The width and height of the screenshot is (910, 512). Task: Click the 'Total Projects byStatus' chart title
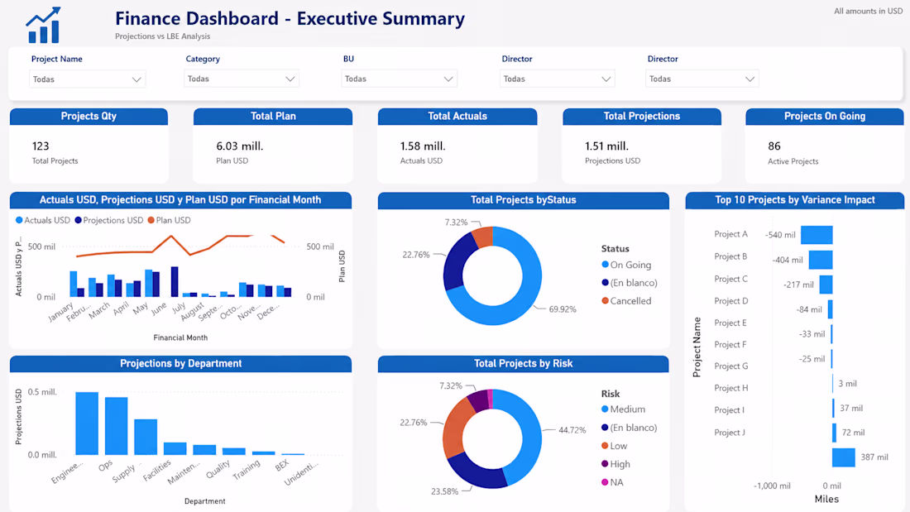point(524,199)
